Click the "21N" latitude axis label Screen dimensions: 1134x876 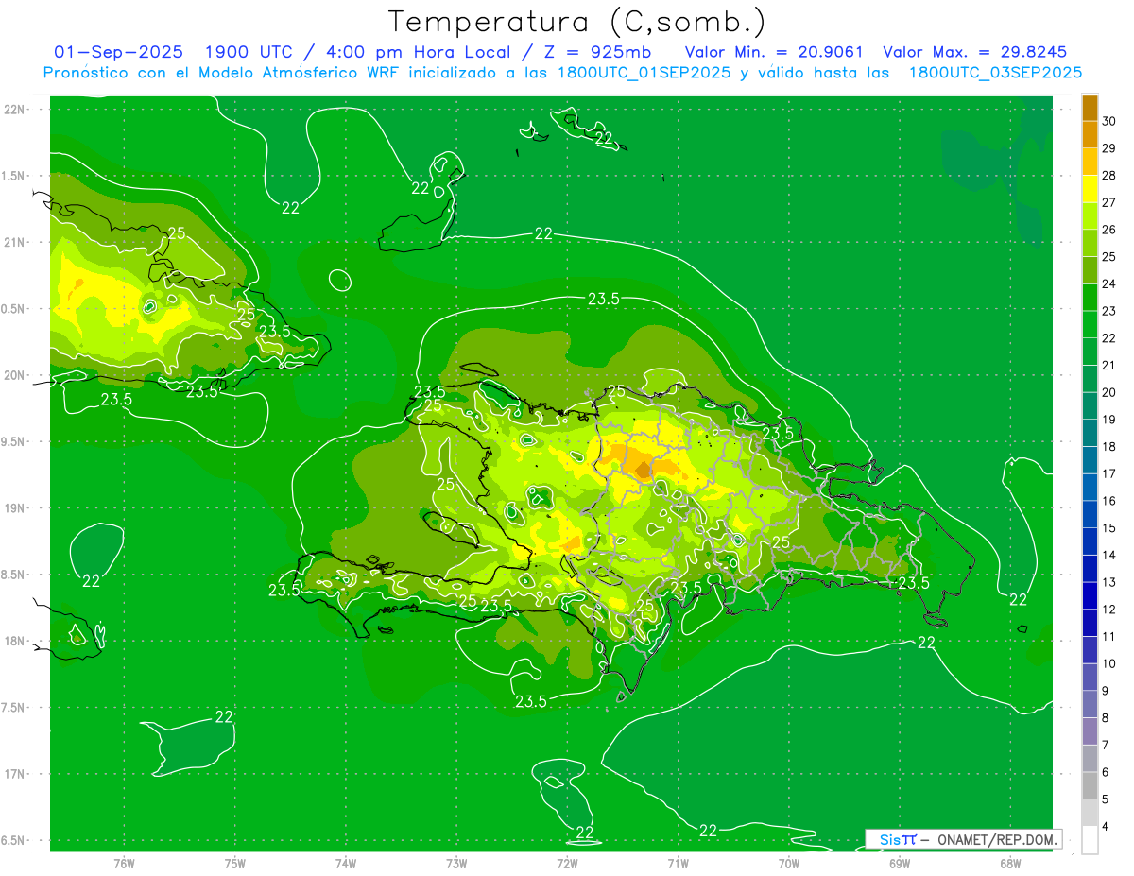point(15,242)
